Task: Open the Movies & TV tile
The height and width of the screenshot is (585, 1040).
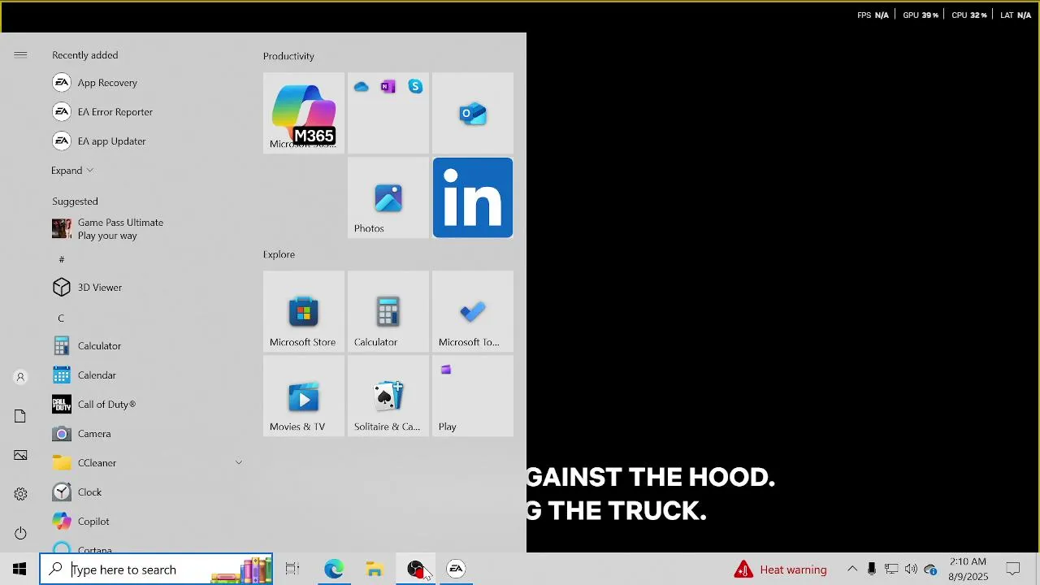Action: click(x=304, y=396)
